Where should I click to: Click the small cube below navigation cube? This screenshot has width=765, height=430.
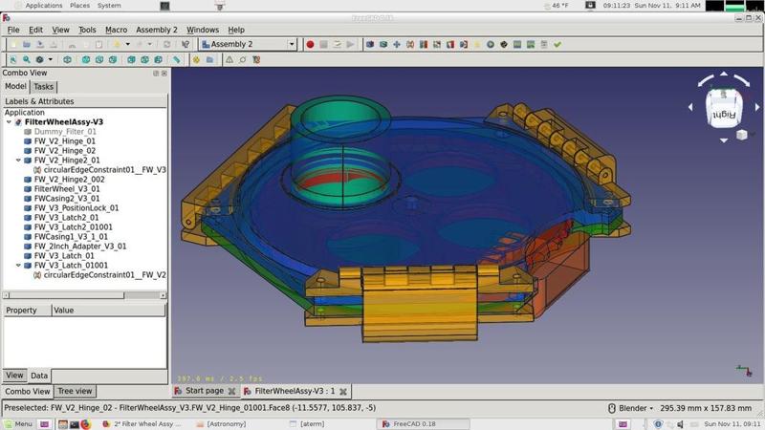pos(742,135)
